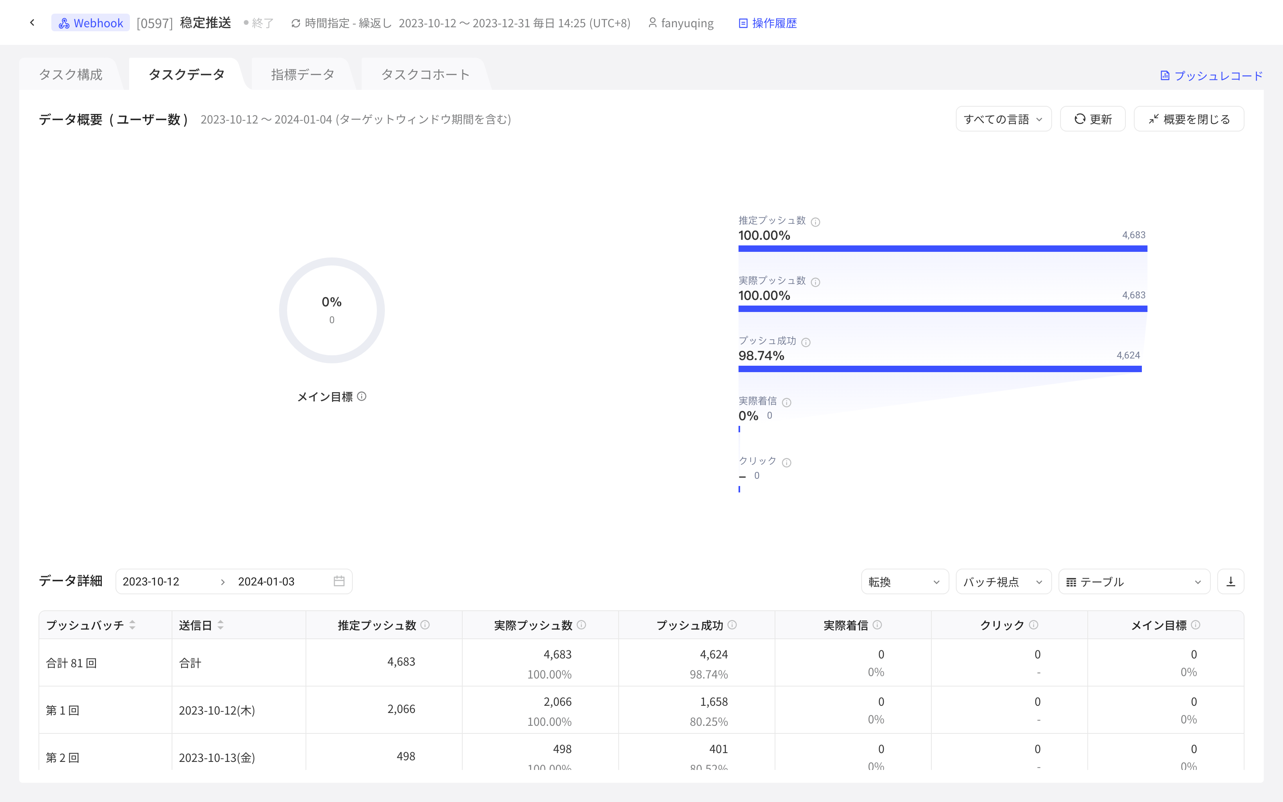Click info icon in クリック table header
The width and height of the screenshot is (1283, 802).
coord(1034,625)
